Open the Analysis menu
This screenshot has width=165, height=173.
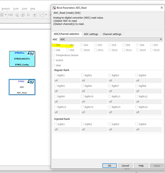6,9
